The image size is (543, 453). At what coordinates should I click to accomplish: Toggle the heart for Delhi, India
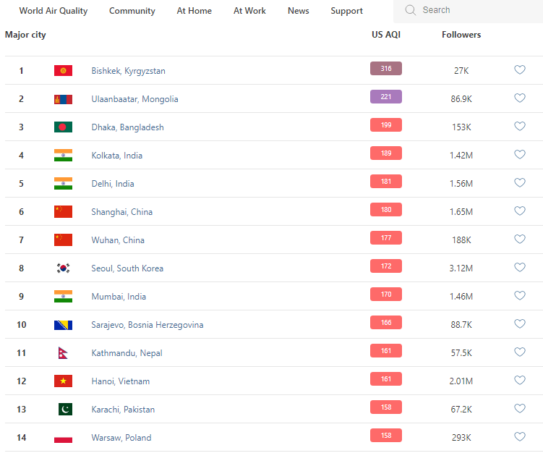coord(520,183)
